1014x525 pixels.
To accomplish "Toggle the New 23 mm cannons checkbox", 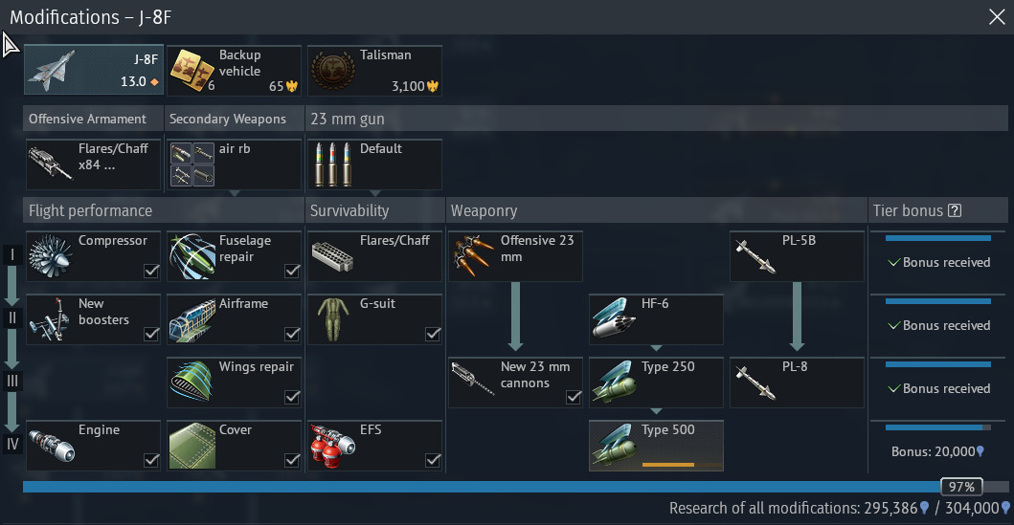I will tap(574, 397).
